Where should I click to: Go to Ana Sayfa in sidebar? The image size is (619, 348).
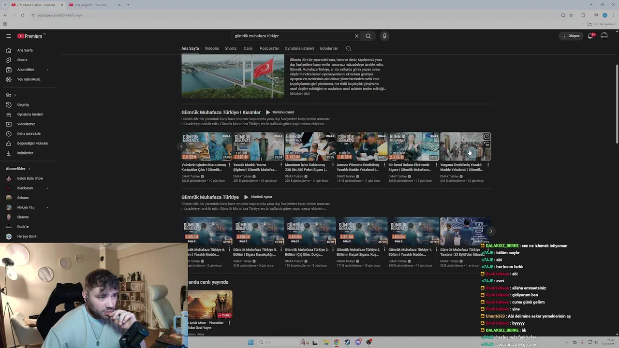(25, 50)
